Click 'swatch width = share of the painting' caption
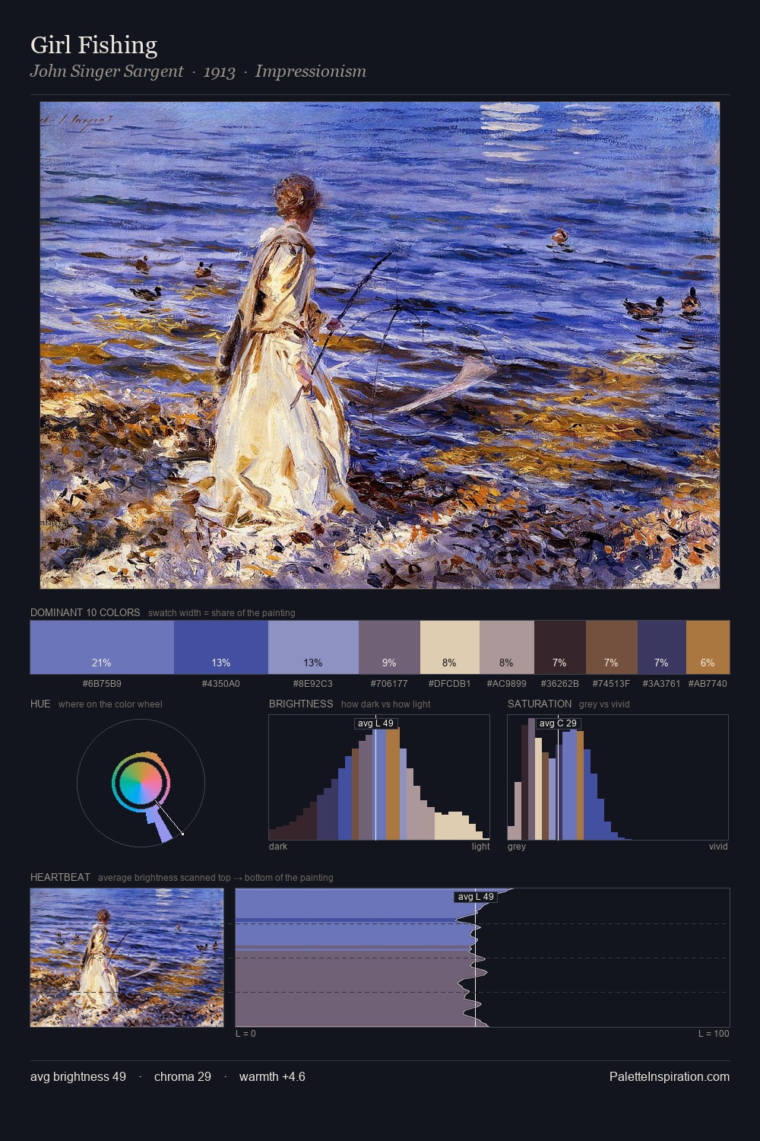 pos(221,613)
